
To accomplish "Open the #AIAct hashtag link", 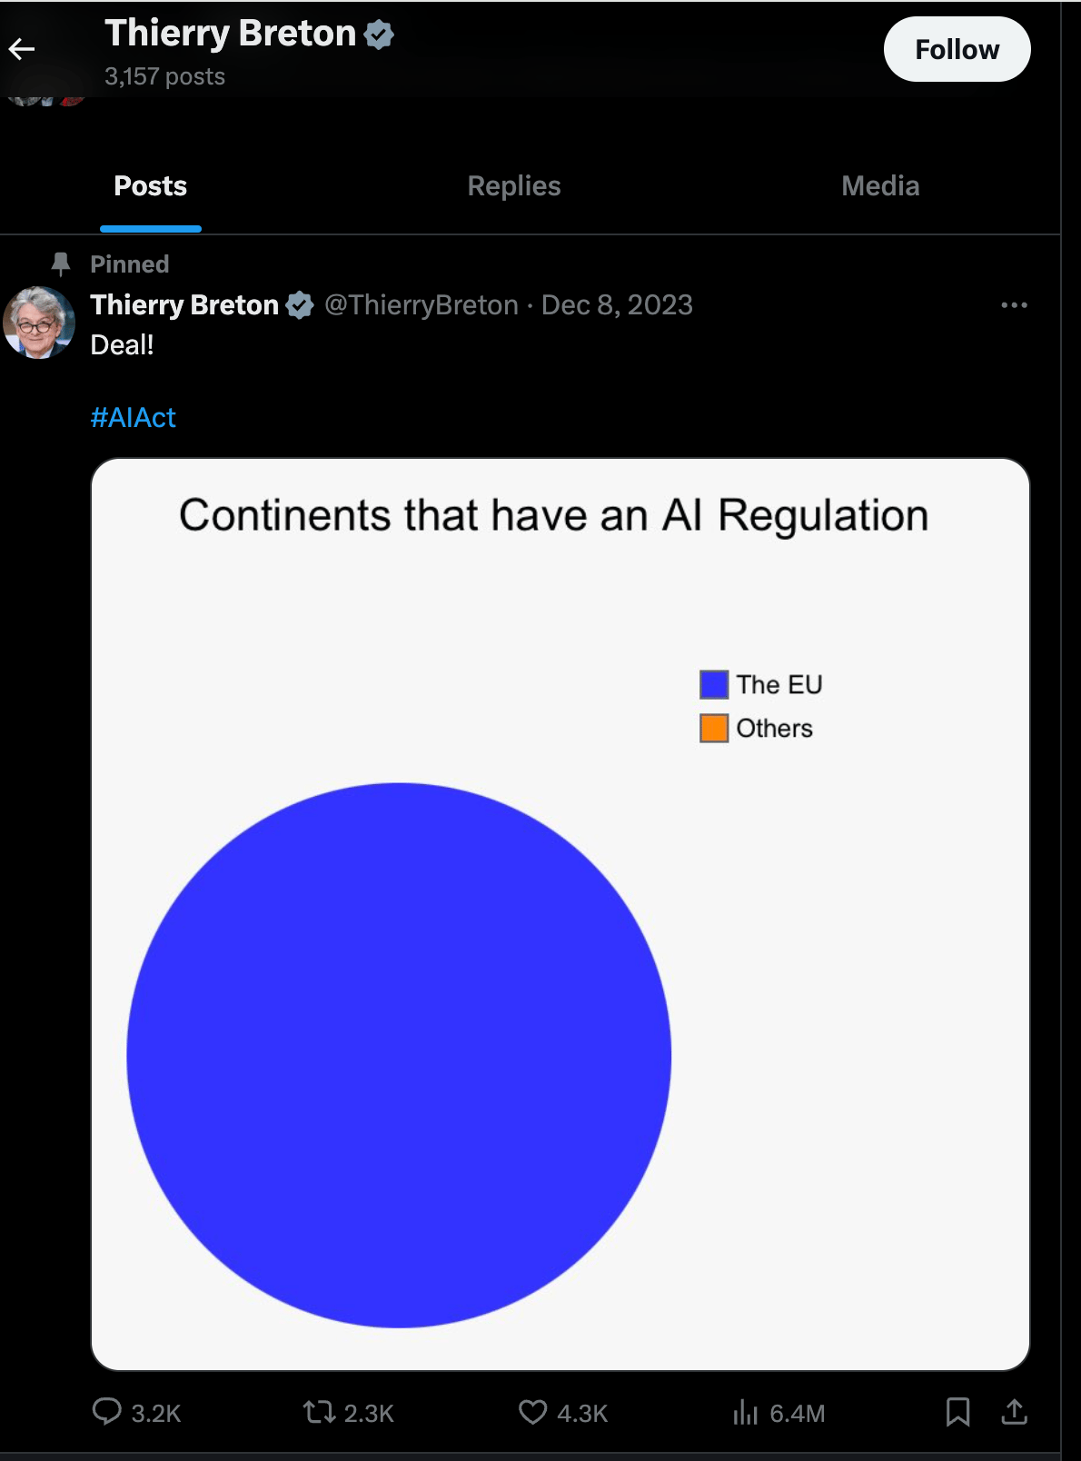I will click(x=134, y=417).
